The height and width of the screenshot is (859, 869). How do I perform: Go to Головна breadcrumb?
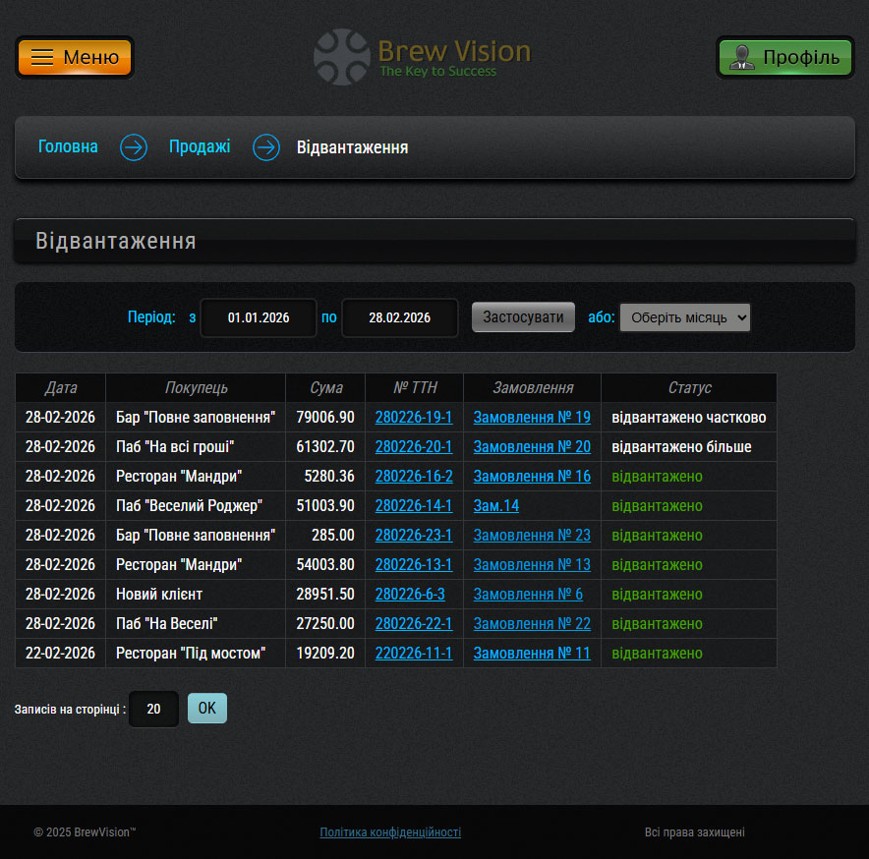tap(68, 147)
